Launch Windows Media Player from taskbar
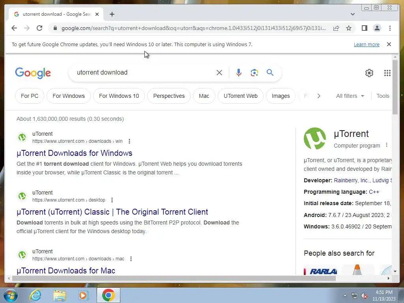 pos(84,295)
